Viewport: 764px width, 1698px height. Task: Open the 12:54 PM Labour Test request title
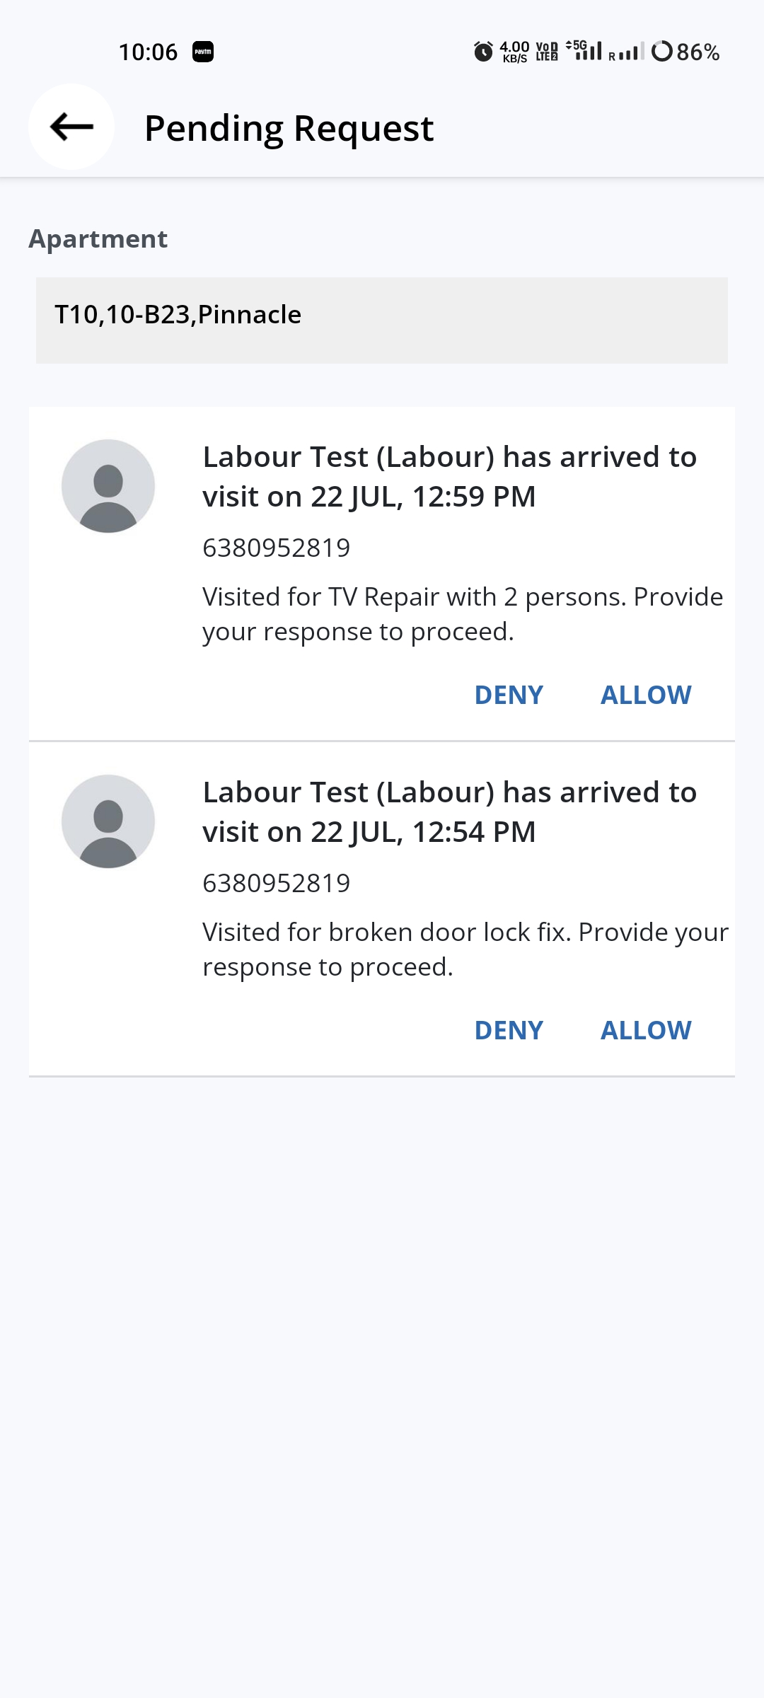[449, 812]
